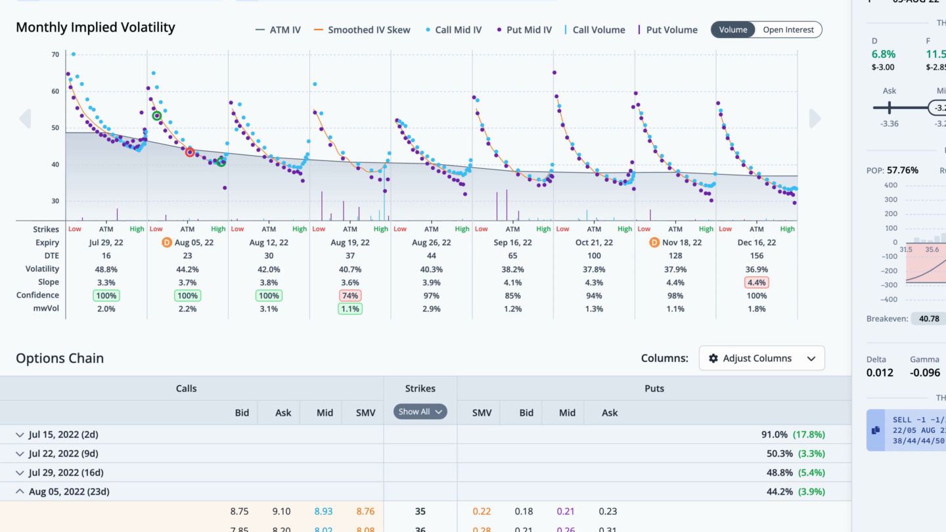Click the put ask 0.23
946x532 pixels.
click(x=608, y=511)
